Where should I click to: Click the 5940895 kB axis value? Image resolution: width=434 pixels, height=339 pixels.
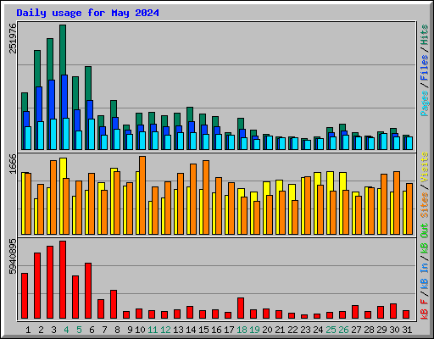pyautogui.click(x=13, y=257)
